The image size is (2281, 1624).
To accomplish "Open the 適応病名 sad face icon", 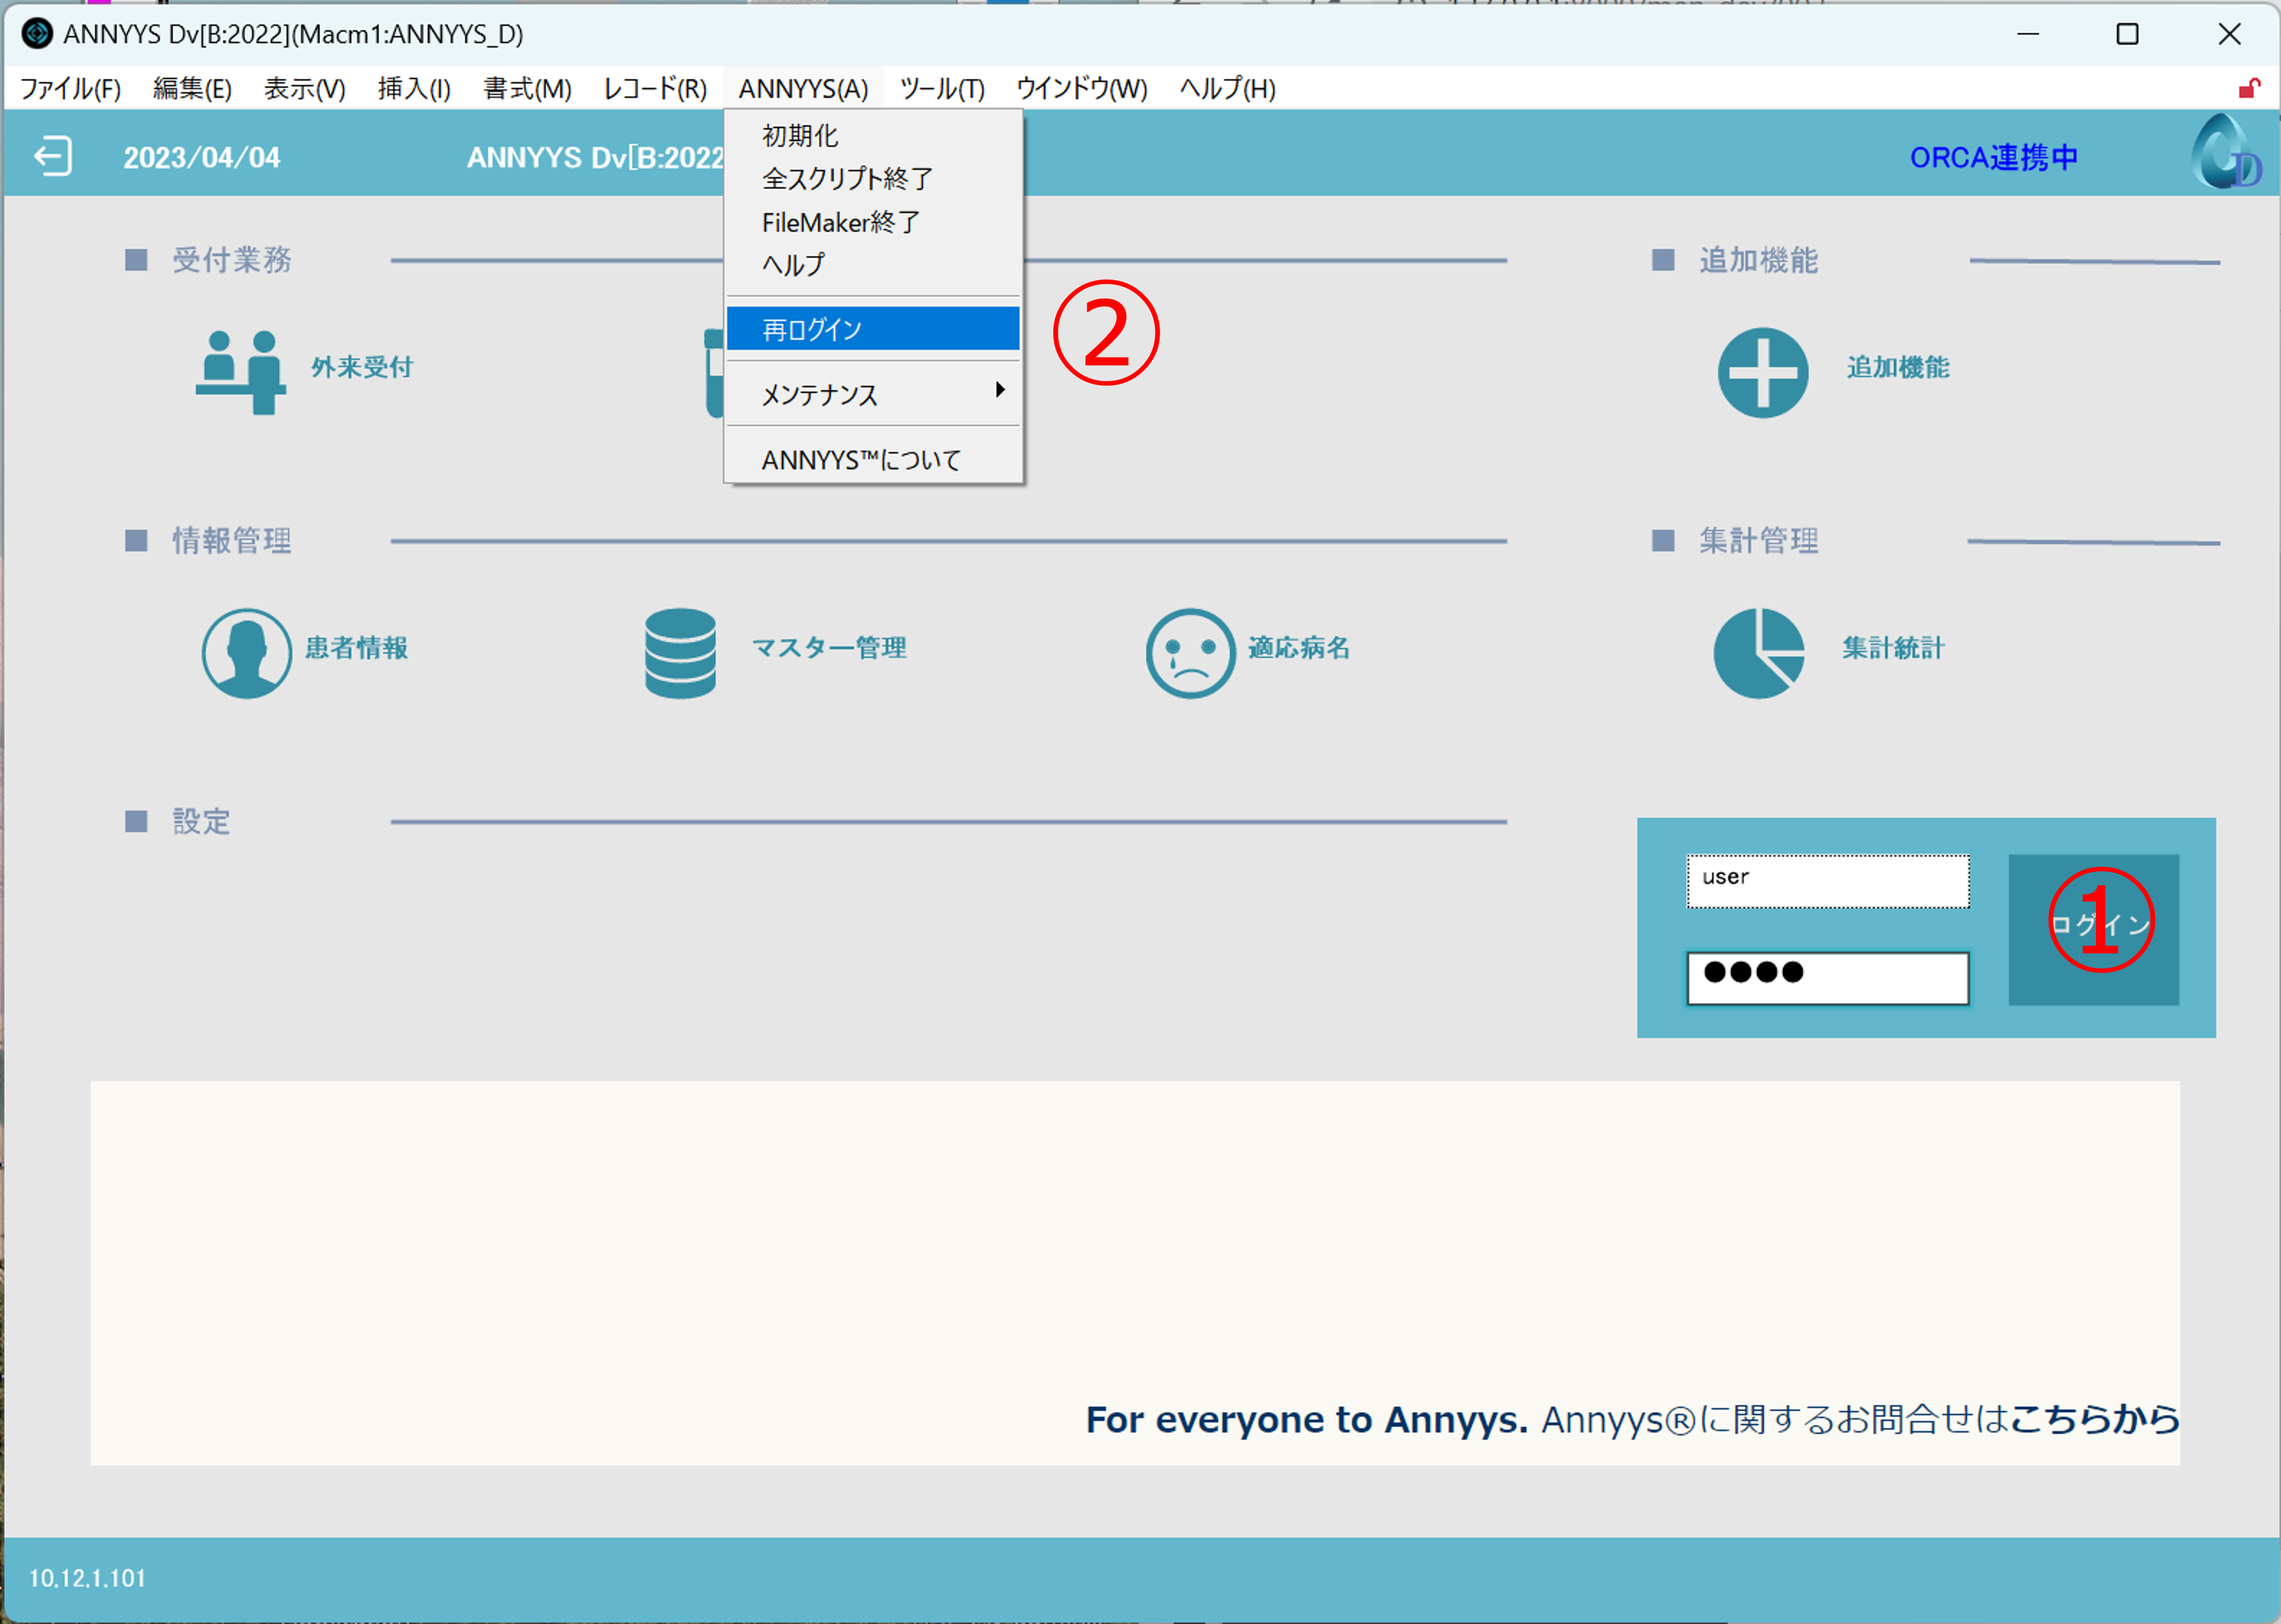I will (1190, 653).
